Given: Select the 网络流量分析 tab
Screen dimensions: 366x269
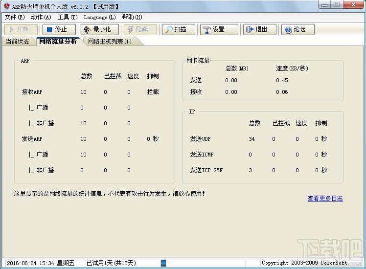Looking at the screenshot, I should 58,41.
